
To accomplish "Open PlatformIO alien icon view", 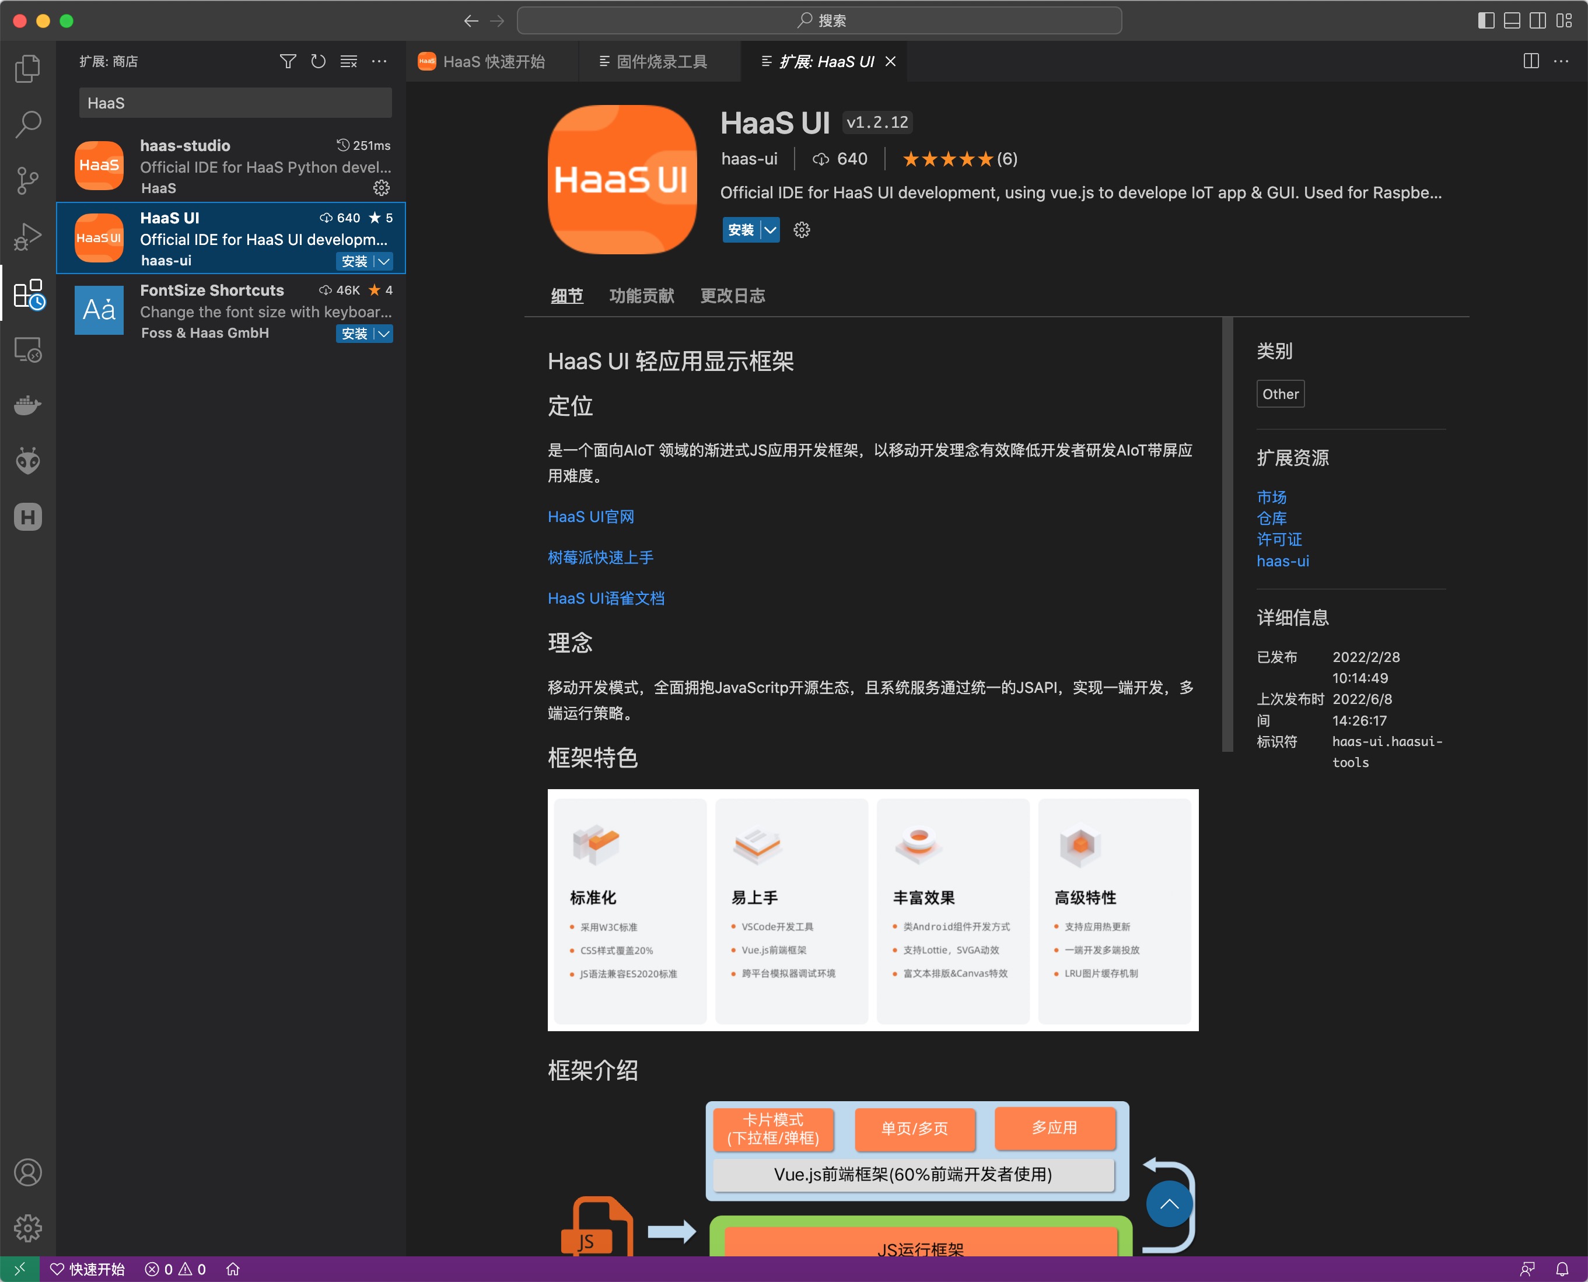I will pos(28,461).
